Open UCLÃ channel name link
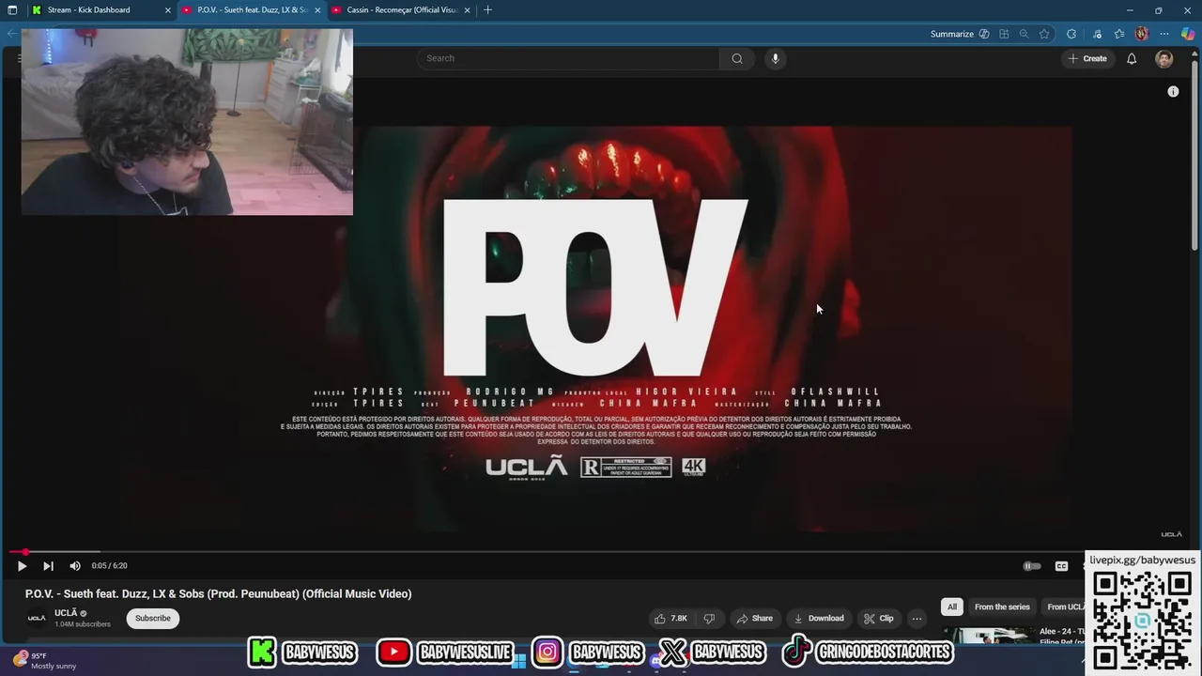 [66, 613]
